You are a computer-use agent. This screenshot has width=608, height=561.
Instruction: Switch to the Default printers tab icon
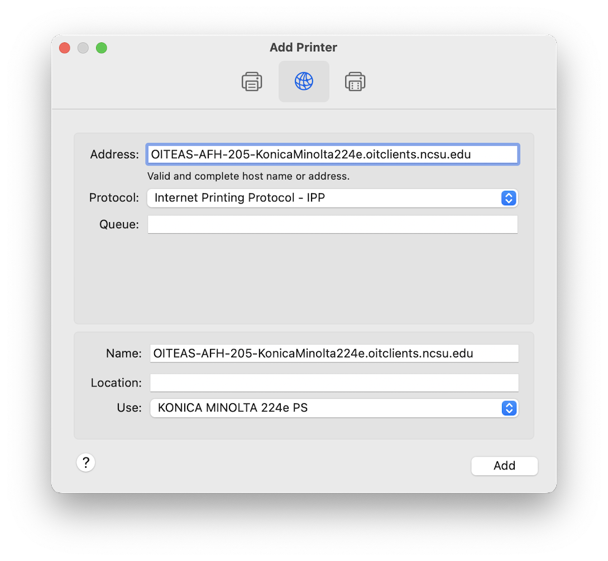(252, 82)
